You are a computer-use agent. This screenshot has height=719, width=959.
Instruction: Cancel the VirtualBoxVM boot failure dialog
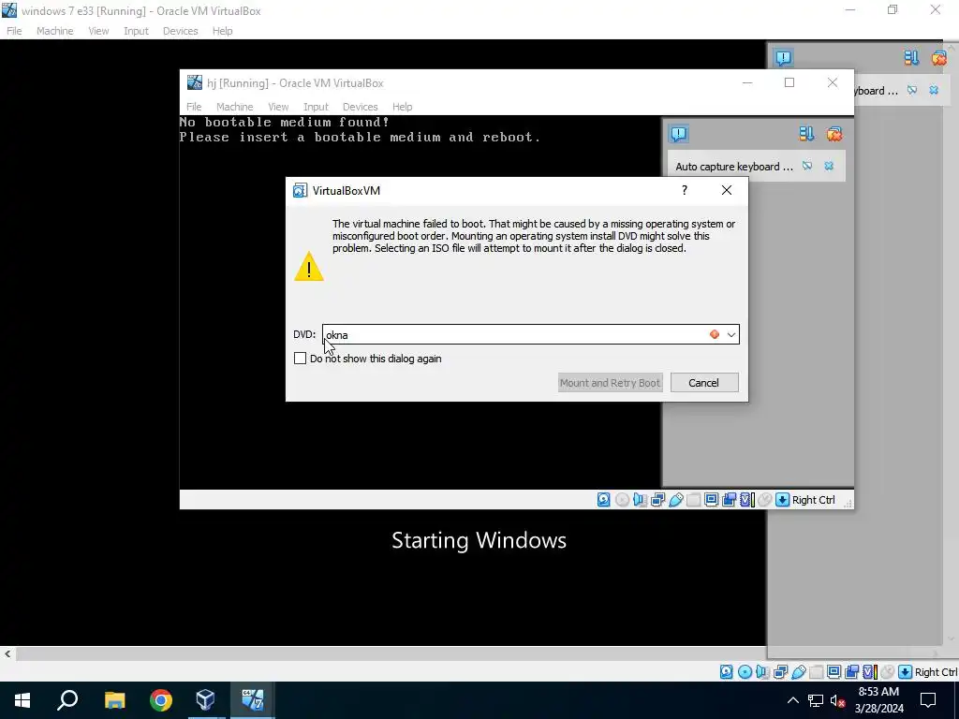[x=704, y=383]
